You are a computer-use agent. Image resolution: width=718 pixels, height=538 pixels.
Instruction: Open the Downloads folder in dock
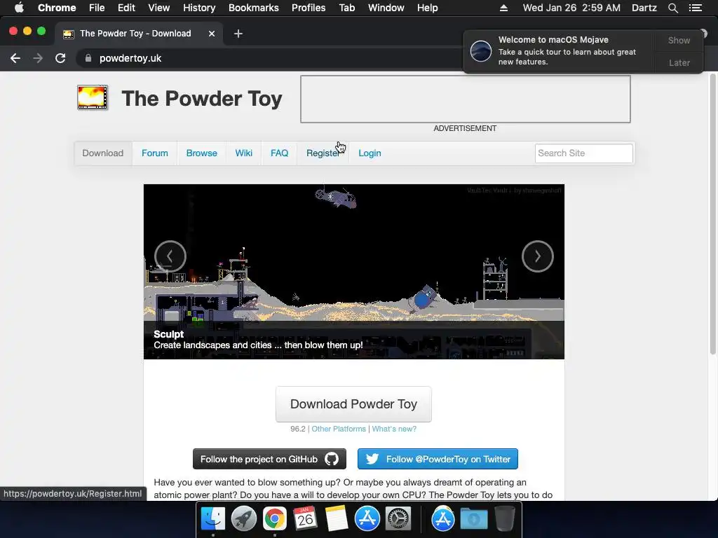click(x=473, y=519)
